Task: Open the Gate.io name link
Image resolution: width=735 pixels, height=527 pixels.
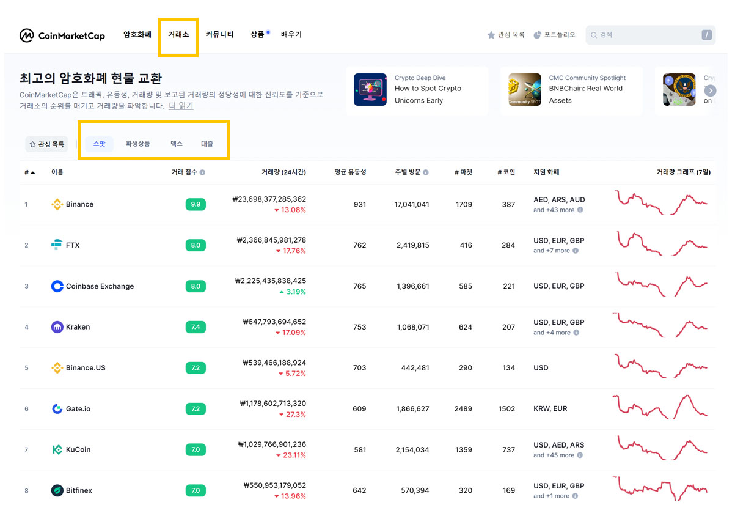Action: (78, 409)
